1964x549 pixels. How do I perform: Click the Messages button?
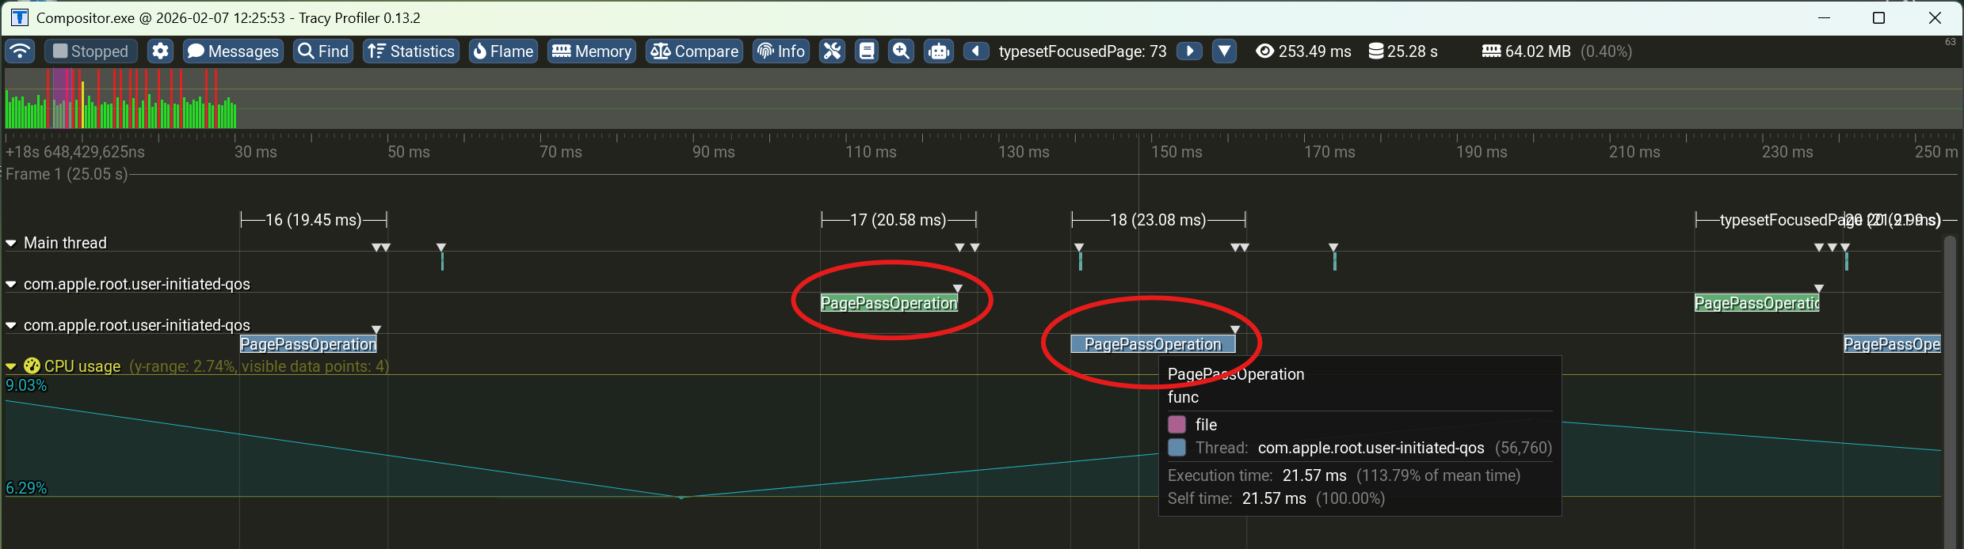coord(234,51)
